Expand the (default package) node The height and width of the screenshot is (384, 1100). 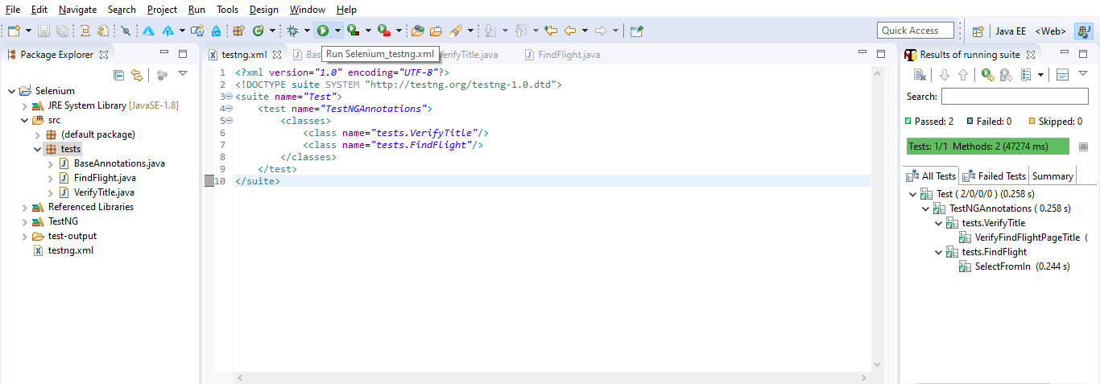pos(37,134)
